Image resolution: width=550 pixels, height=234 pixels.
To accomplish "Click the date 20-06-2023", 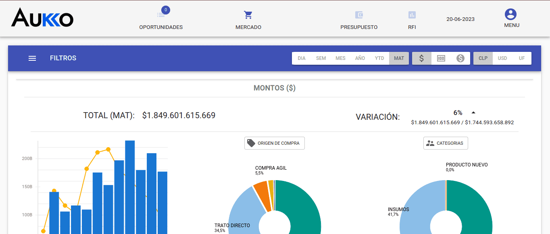I will (460, 19).
